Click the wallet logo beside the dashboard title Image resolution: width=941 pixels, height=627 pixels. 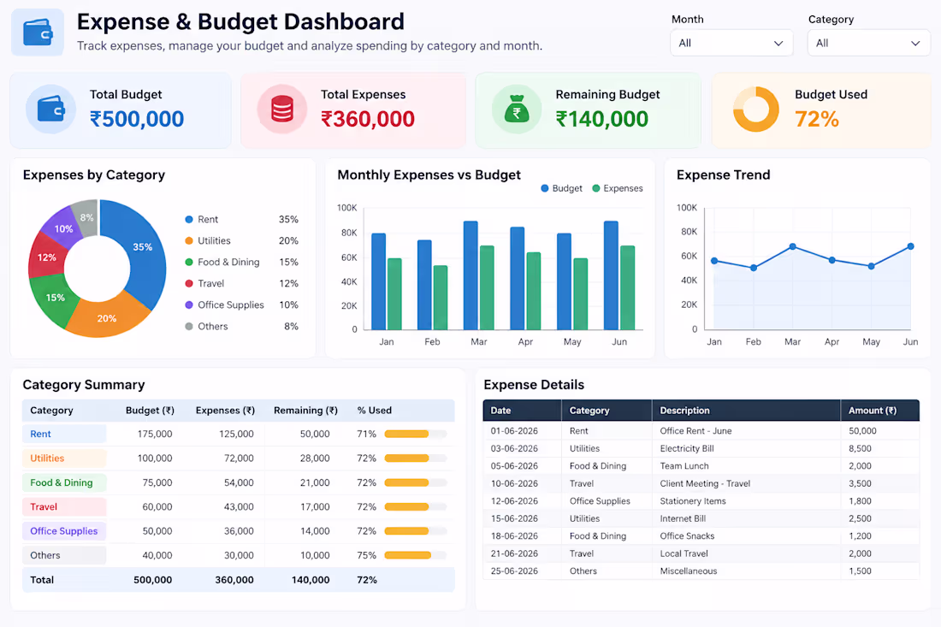(38, 33)
